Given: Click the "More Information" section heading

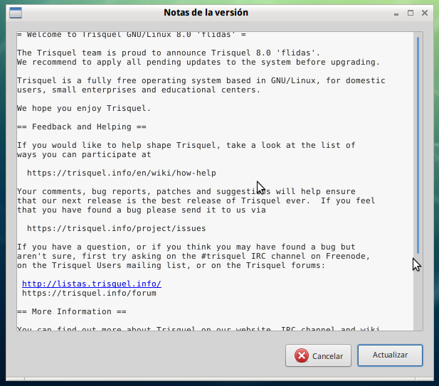Looking at the screenshot, I should coord(72,311).
